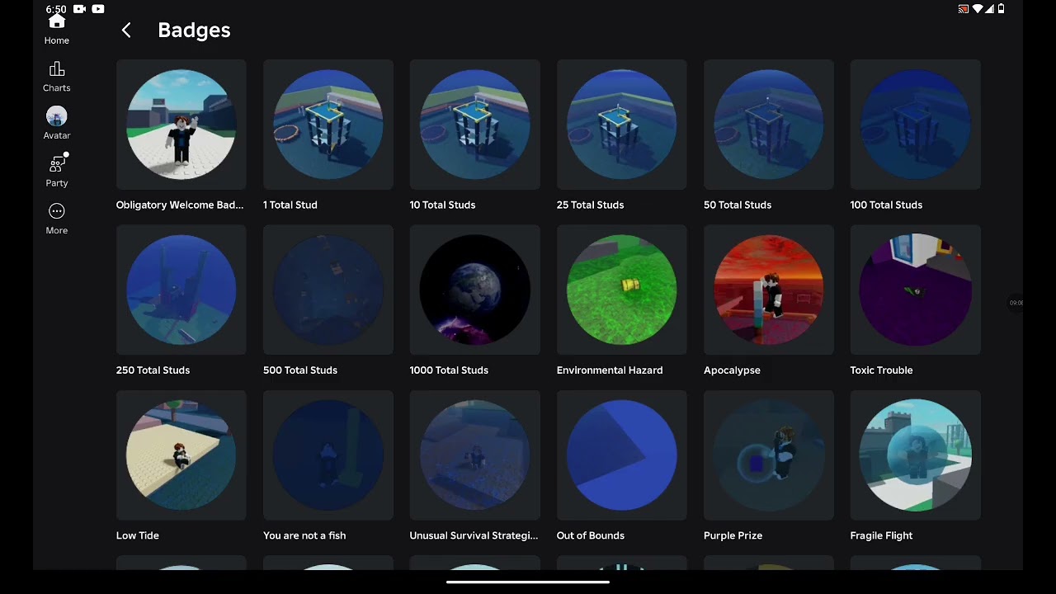Screen dimensions: 1056x594
Task: Click the "Apocalypse" label text
Action: 732,370
